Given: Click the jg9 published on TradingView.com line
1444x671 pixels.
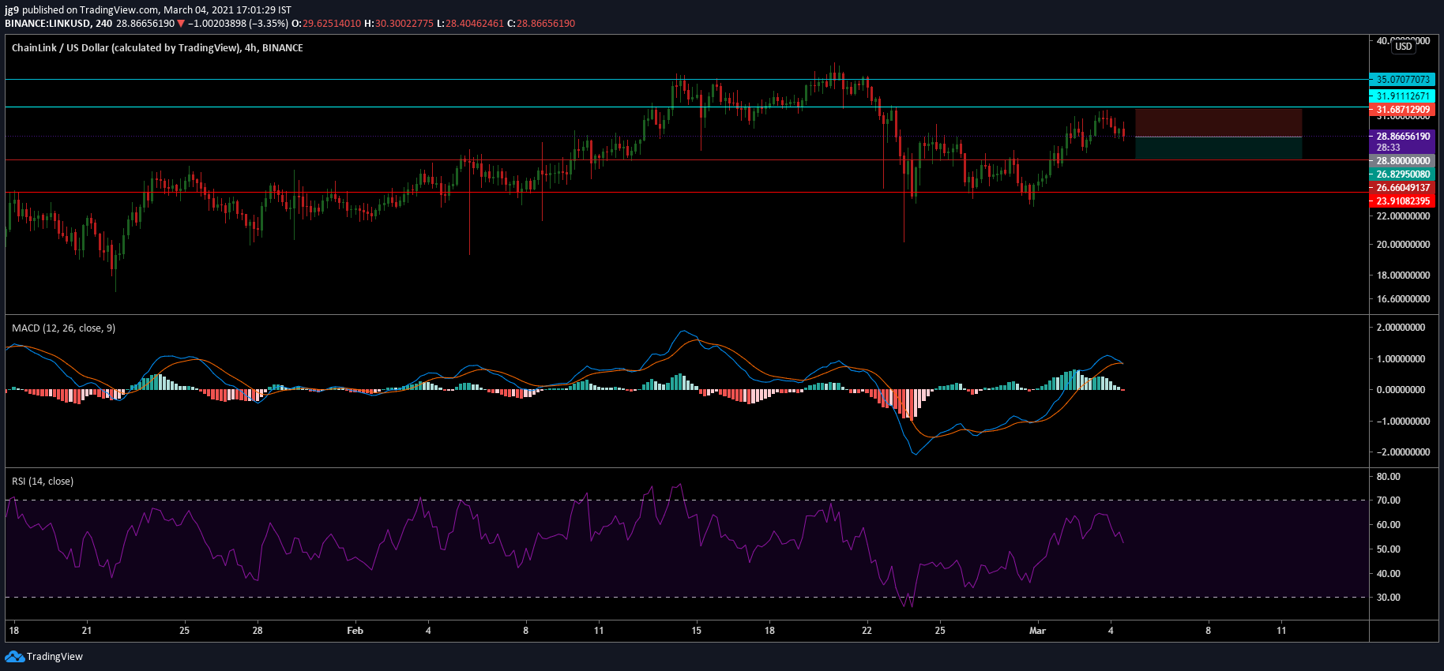Looking at the screenshot, I should 148,10.
